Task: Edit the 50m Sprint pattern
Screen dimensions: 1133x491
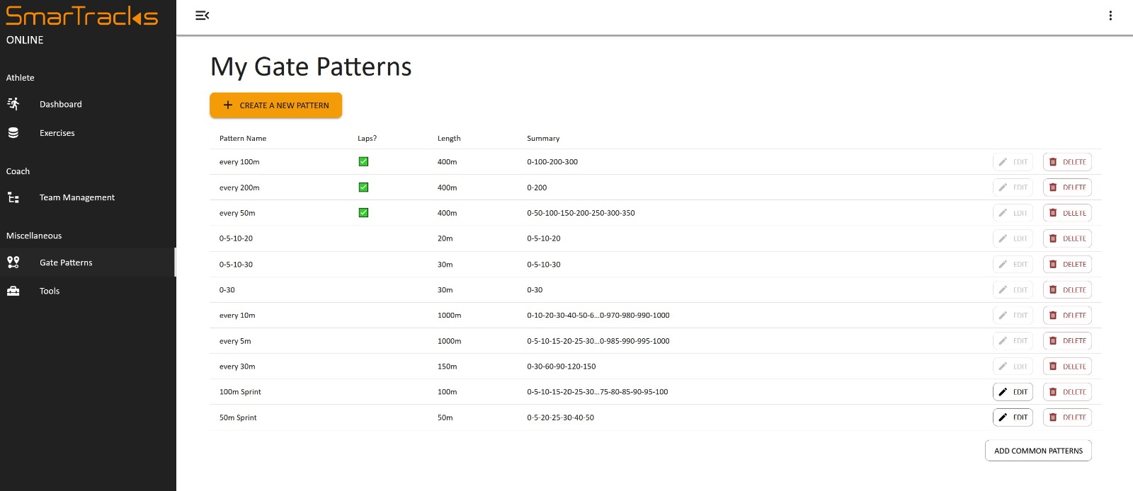Action: pos(1013,417)
